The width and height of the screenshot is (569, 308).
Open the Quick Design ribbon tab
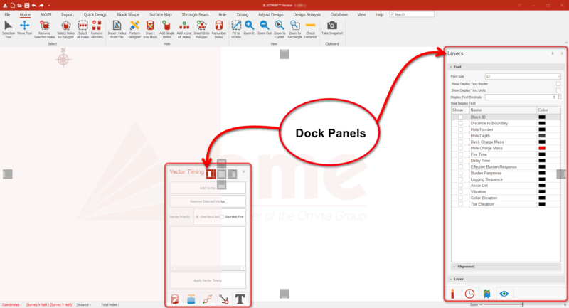point(95,14)
